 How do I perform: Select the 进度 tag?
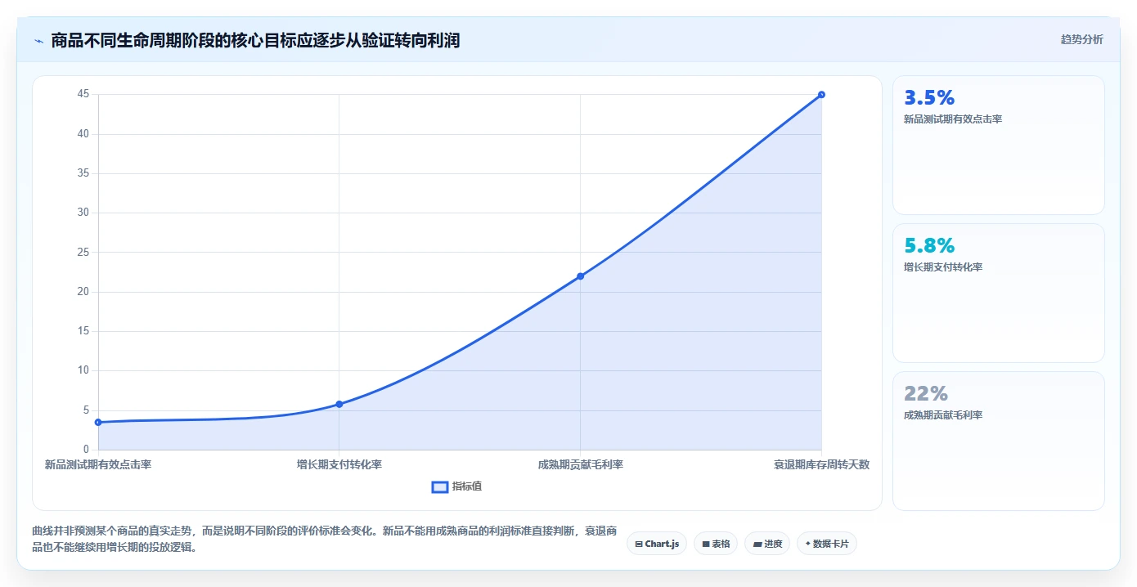click(767, 544)
